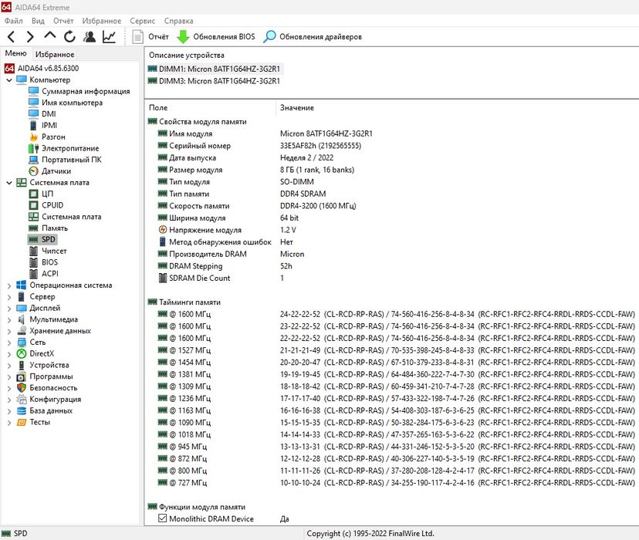Viewport: 639px width, 540px height.
Task: Toggle the Monolithic DRAM Device checkbox
Action: pos(162,518)
